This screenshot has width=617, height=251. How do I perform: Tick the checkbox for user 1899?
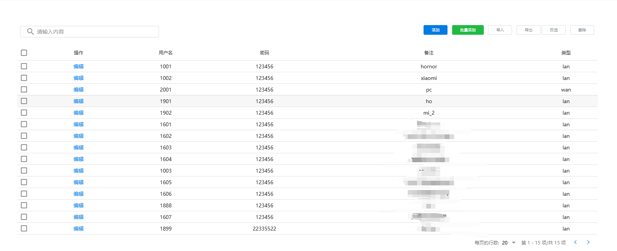pyautogui.click(x=24, y=229)
